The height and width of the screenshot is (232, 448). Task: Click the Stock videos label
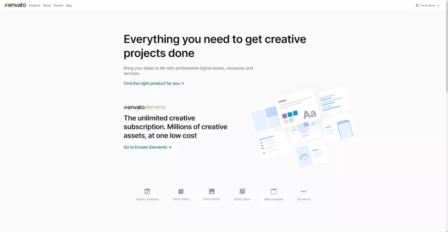pos(181,199)
